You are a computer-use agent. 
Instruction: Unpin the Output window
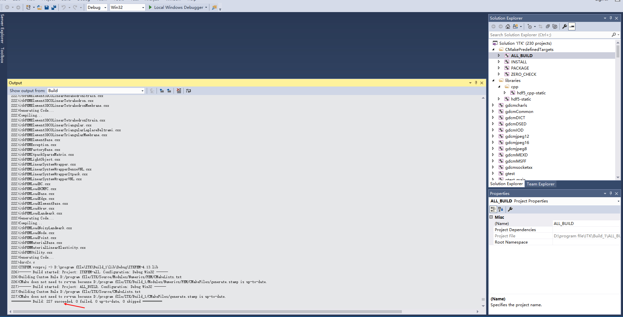coord(476,83)
